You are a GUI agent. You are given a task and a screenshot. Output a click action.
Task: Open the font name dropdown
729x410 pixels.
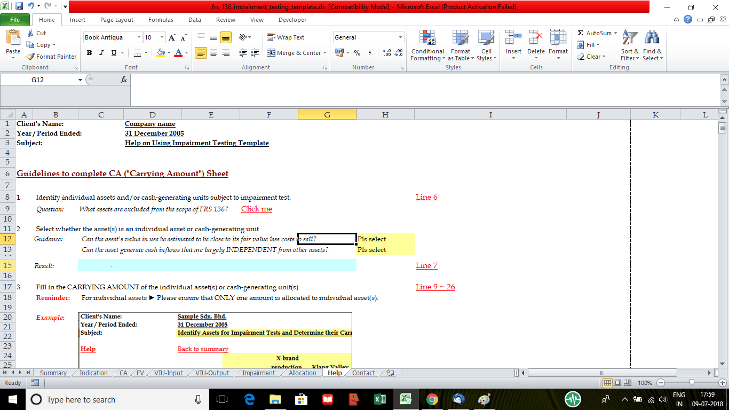pyautogui.click(x=139, y=37)
